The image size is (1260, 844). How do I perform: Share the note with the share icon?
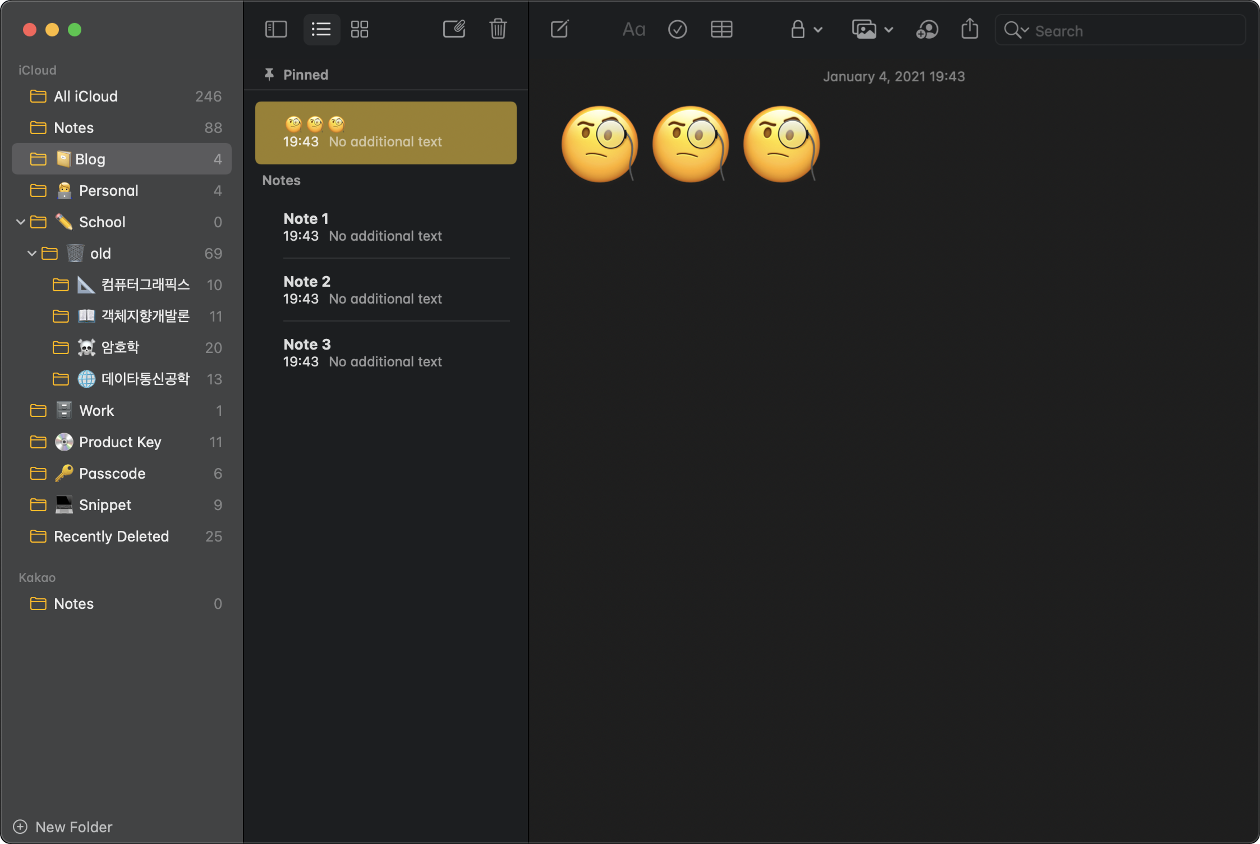[969, 29]
